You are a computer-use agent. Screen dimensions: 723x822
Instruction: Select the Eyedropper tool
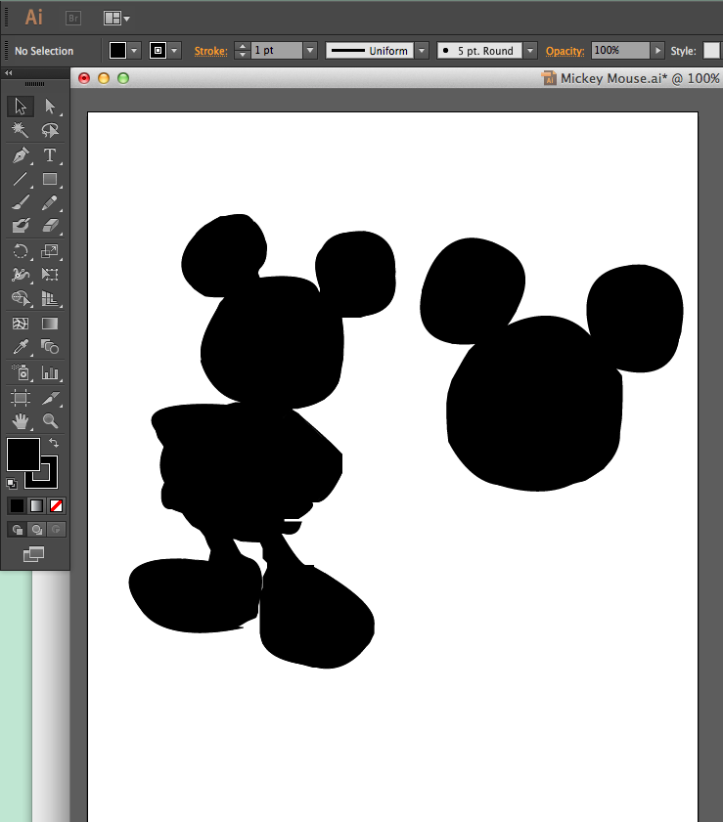click(x=21, y=347)
